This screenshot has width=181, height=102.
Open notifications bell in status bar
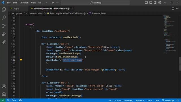[178, 100]
